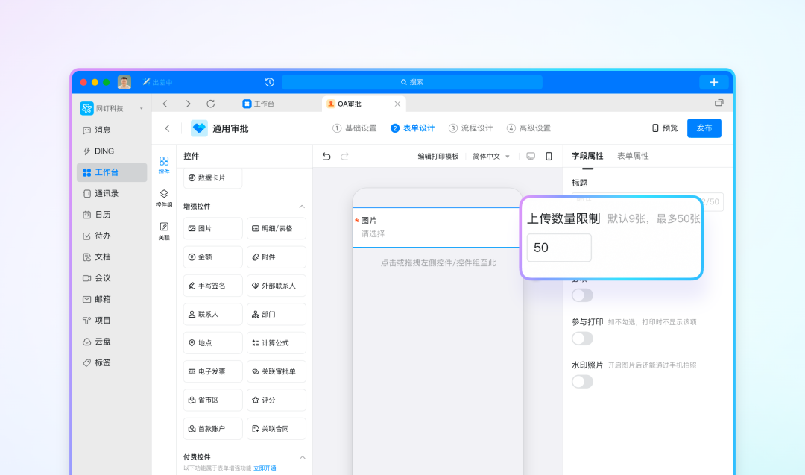Click the 立即开通 link

click(265, 468)
